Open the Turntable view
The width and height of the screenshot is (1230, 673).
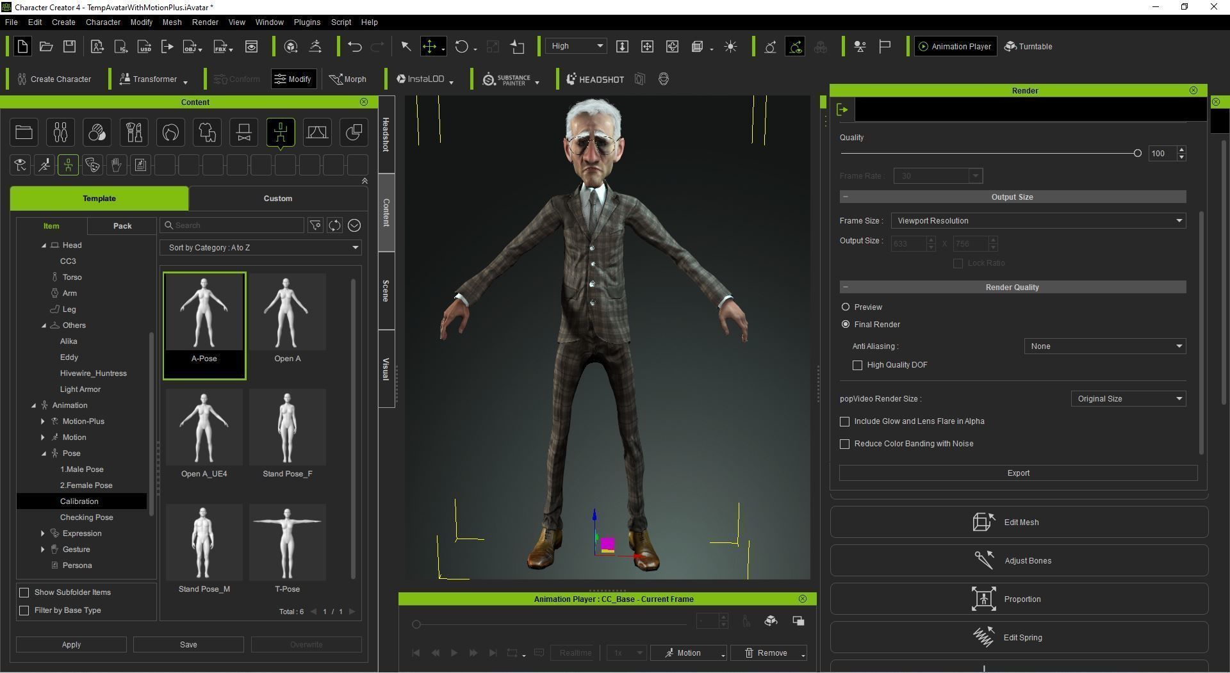[1028, 46]
